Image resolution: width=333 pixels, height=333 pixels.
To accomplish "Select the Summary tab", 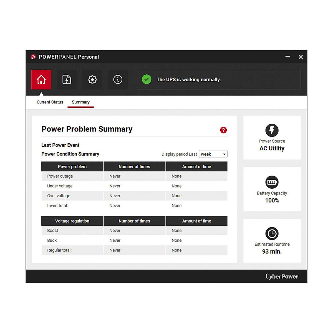I will click(81, 102).
